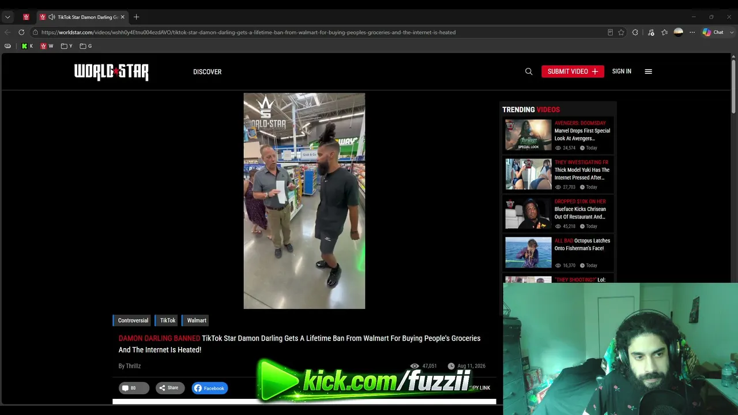The height and width of the screenshot is (415, 738).
Task: Open the site search magnifier icon
Action: coord(529,71)
